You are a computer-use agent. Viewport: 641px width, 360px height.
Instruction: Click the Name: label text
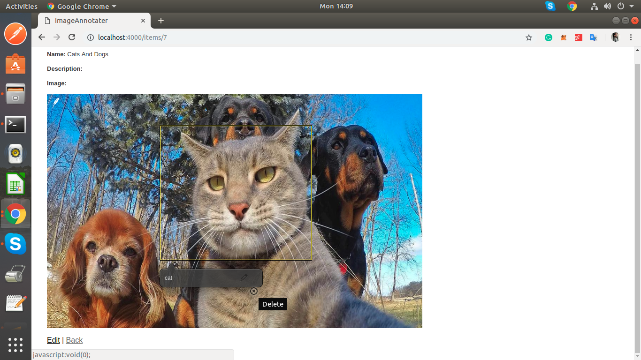pyautogui.click(x=56, y=54)
